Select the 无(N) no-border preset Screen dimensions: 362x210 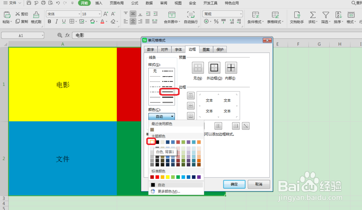[x=198, y=68]
